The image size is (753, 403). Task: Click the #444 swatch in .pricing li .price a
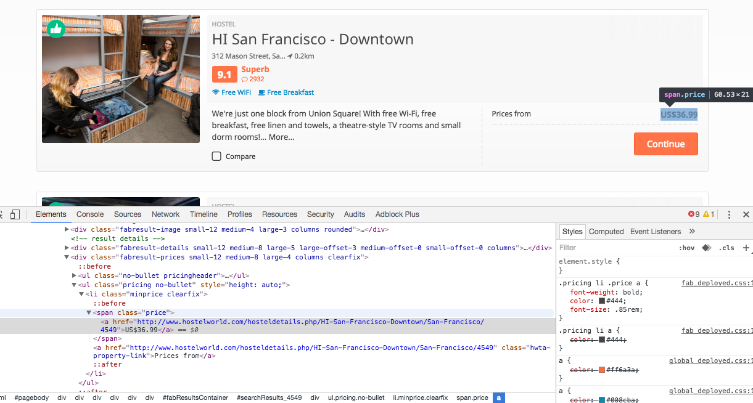pos(602,301)
